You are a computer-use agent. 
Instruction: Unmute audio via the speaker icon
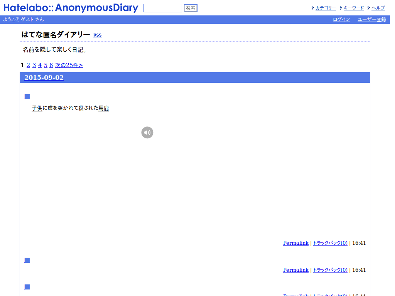147,132
